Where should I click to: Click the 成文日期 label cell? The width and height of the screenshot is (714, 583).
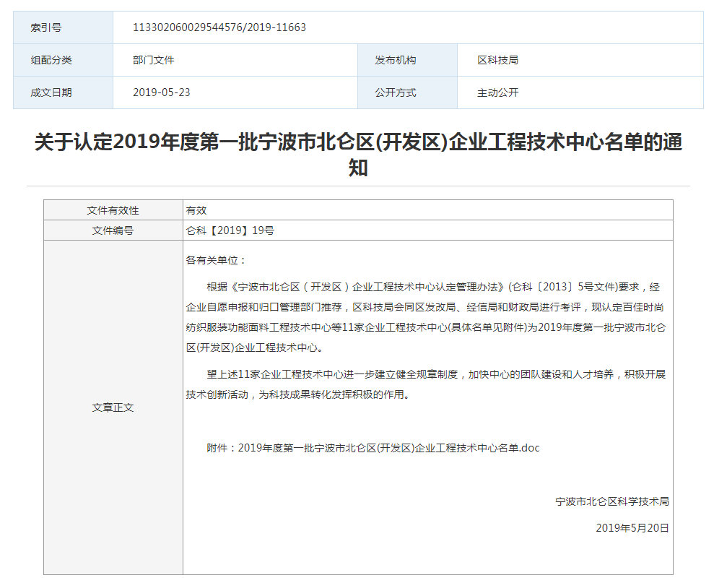pyautogui.click(x=51, y=92)
